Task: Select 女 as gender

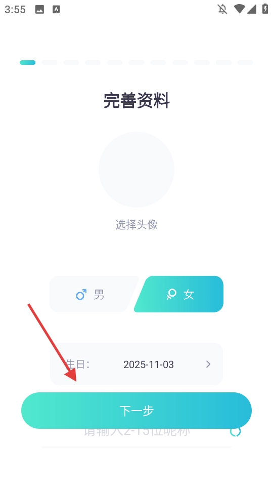Action: point(178,294)
